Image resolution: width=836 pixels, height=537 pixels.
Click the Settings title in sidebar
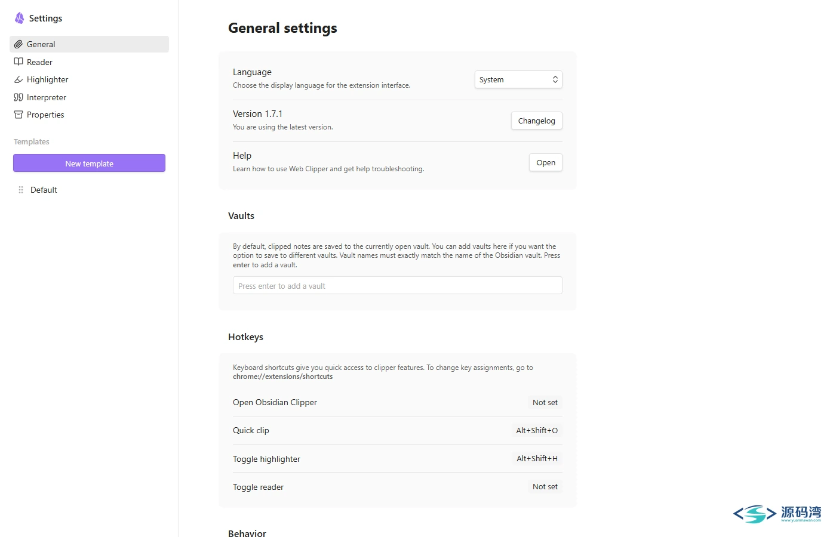(45, 18)
